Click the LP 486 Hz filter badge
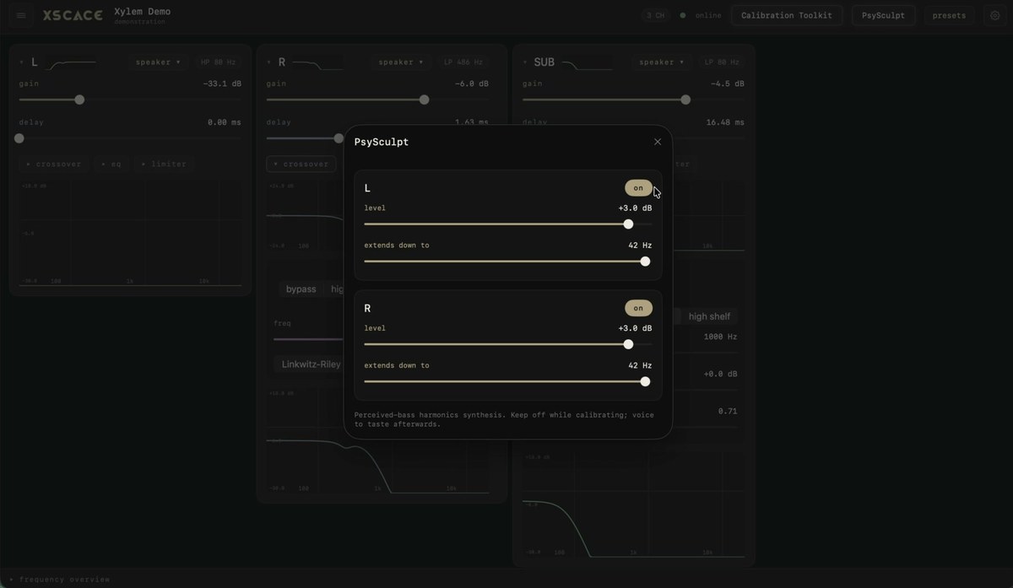This screenshot has width=1013, height=588. [463, 62]
